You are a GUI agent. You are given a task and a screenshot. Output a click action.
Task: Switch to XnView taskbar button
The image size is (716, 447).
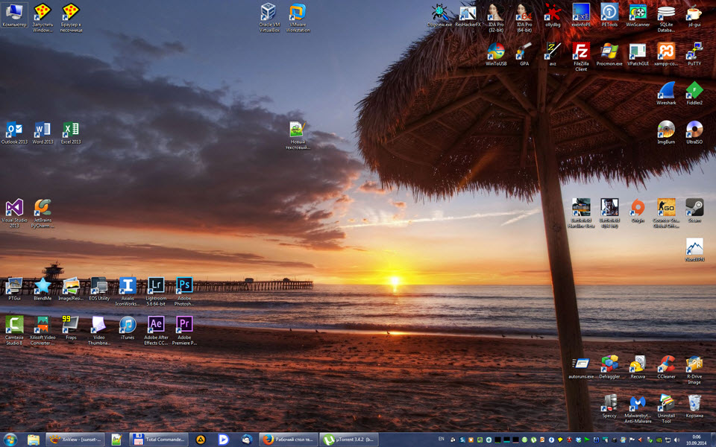pyautogui.click(x=76, y=440)
